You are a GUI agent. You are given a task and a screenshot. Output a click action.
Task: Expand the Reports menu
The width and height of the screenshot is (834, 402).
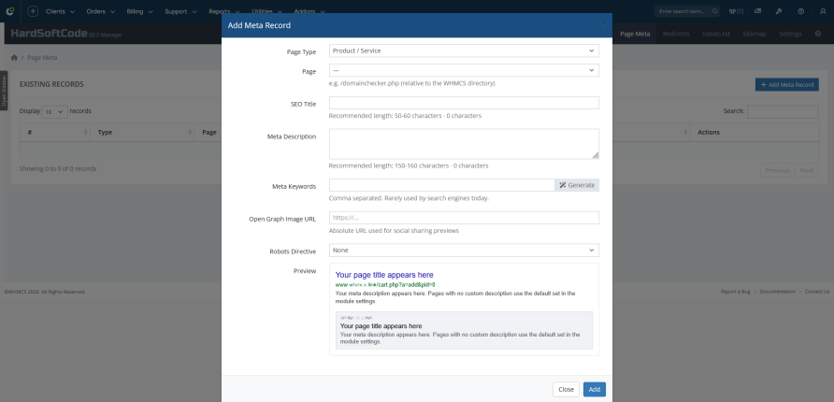pos(224,11)
